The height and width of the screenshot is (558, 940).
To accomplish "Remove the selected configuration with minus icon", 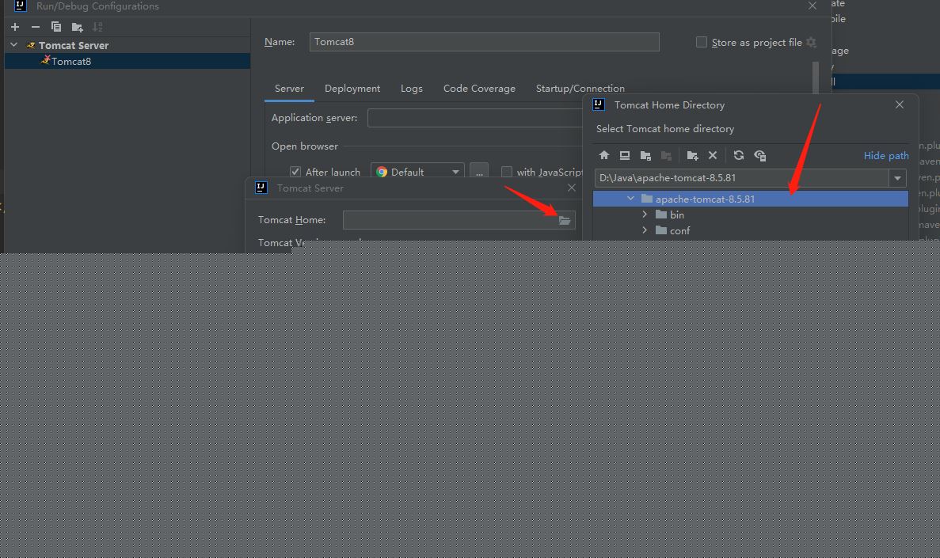I will click(36, 27).
